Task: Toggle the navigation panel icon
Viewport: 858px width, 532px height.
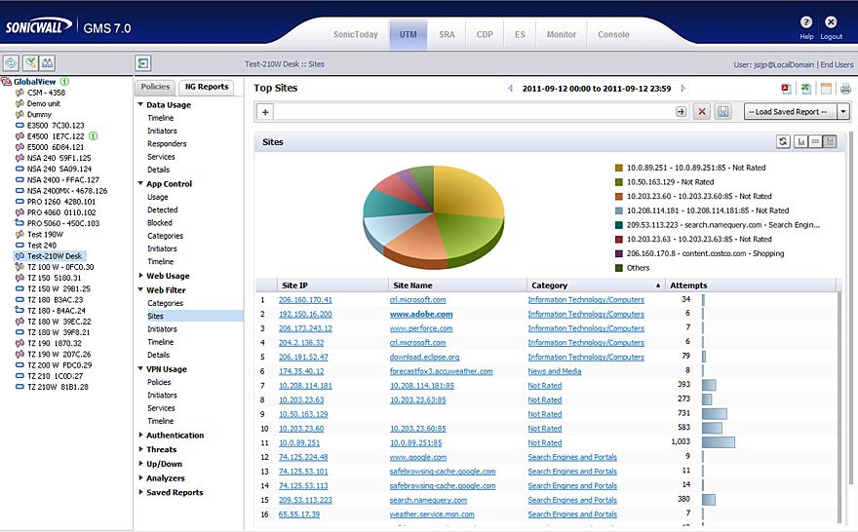Action: 142,63
